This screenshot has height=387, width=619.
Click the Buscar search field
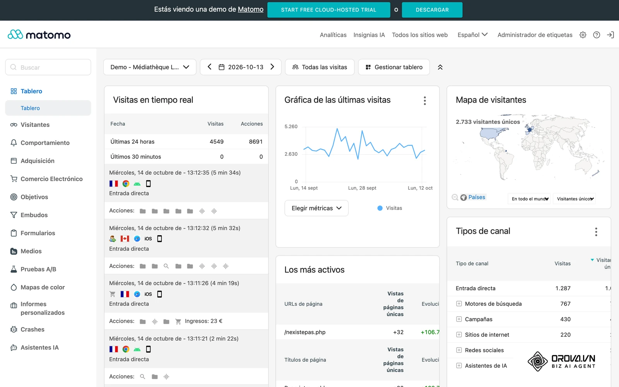tap(48, 67)
